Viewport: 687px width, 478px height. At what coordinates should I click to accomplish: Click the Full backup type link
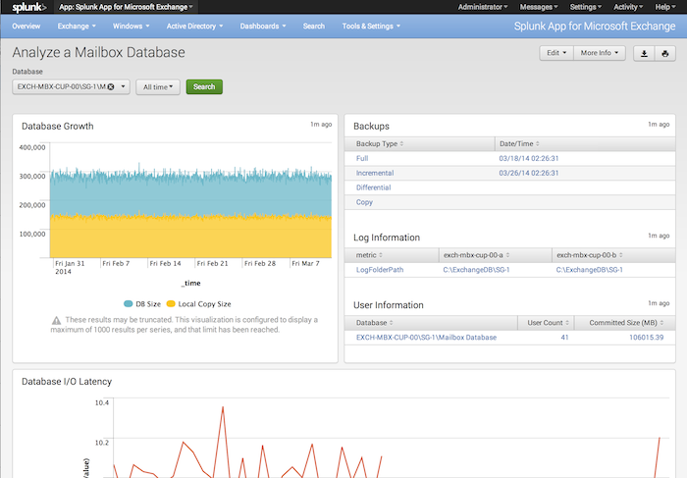[x=362, y=158]
